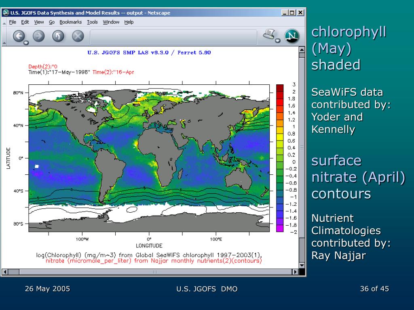
Task: Click the vertical scrollbar down arrow
Action: [302, 265]
